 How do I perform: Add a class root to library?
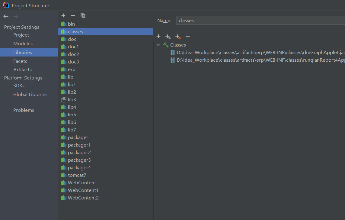coord(158,36)
